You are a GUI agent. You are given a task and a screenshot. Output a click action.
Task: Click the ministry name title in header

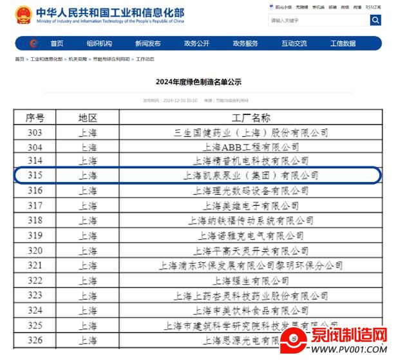pyautogui.click(x=110, y=13)
